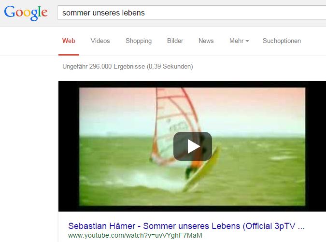
Task: Play the Sebastian Hämer video preview
Action: (193, 146)
